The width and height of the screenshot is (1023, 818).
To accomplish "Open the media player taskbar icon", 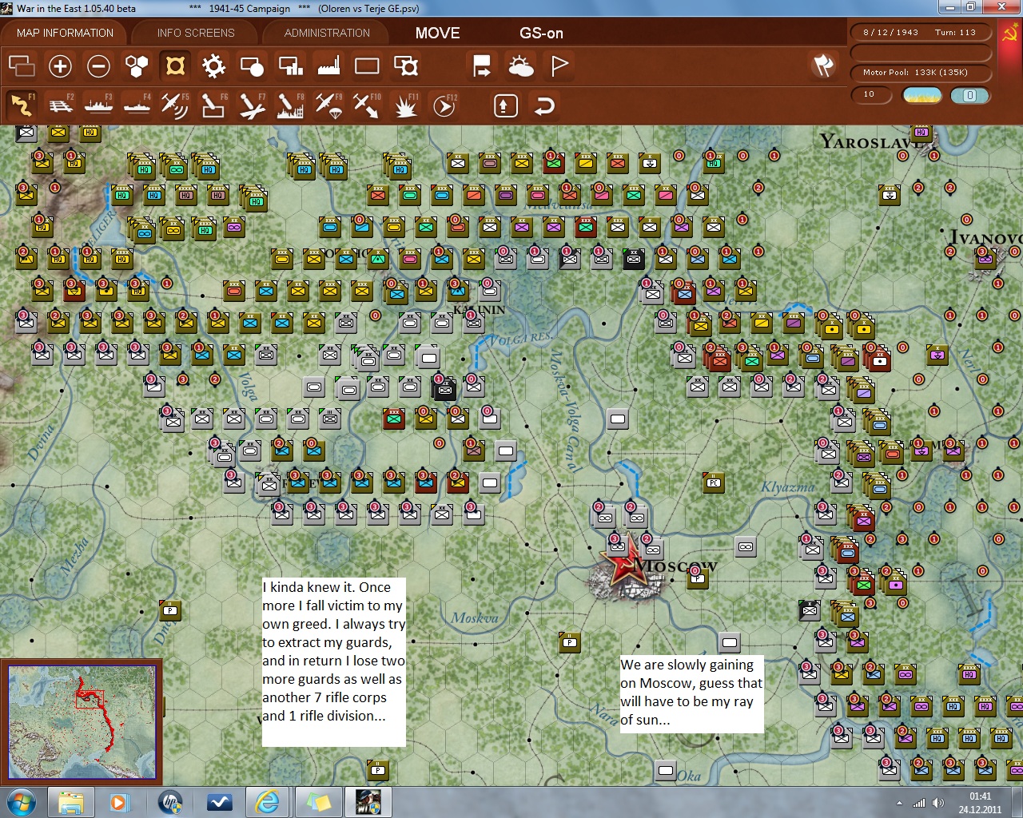I will 120,801.
